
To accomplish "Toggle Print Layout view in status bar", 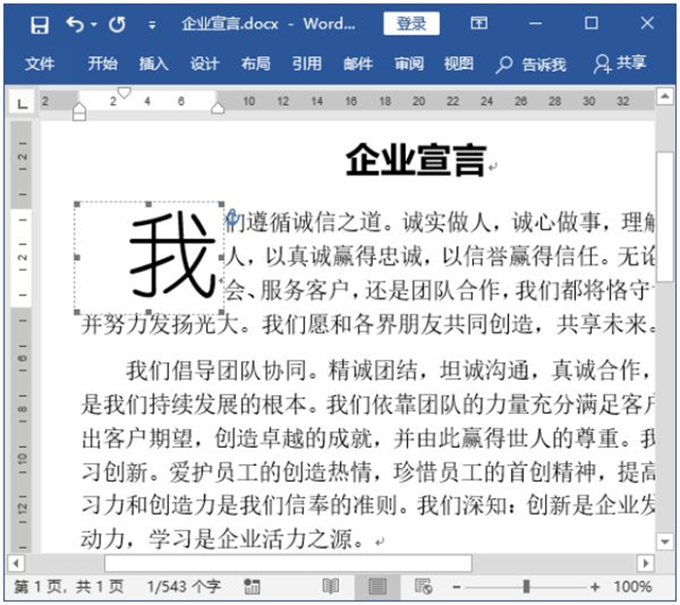I will (377, 587).
